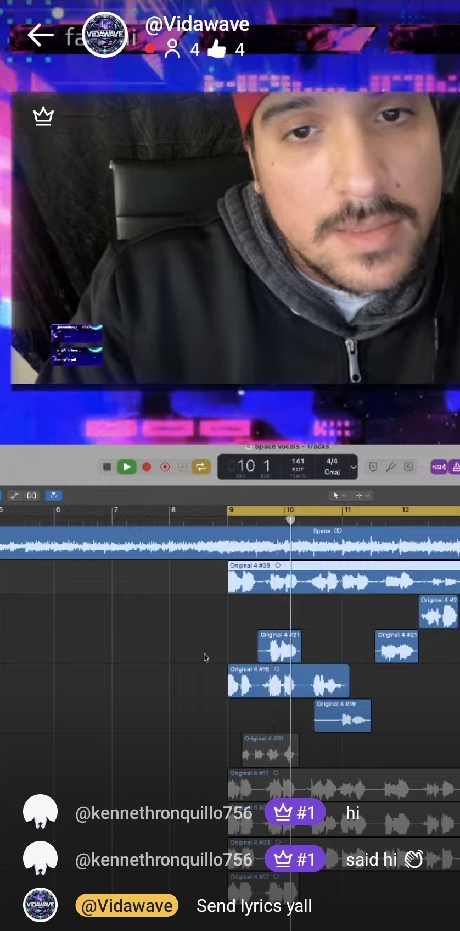
Task: Toggle the Flex icon in tracks toolbar
Action: point(32,496)
